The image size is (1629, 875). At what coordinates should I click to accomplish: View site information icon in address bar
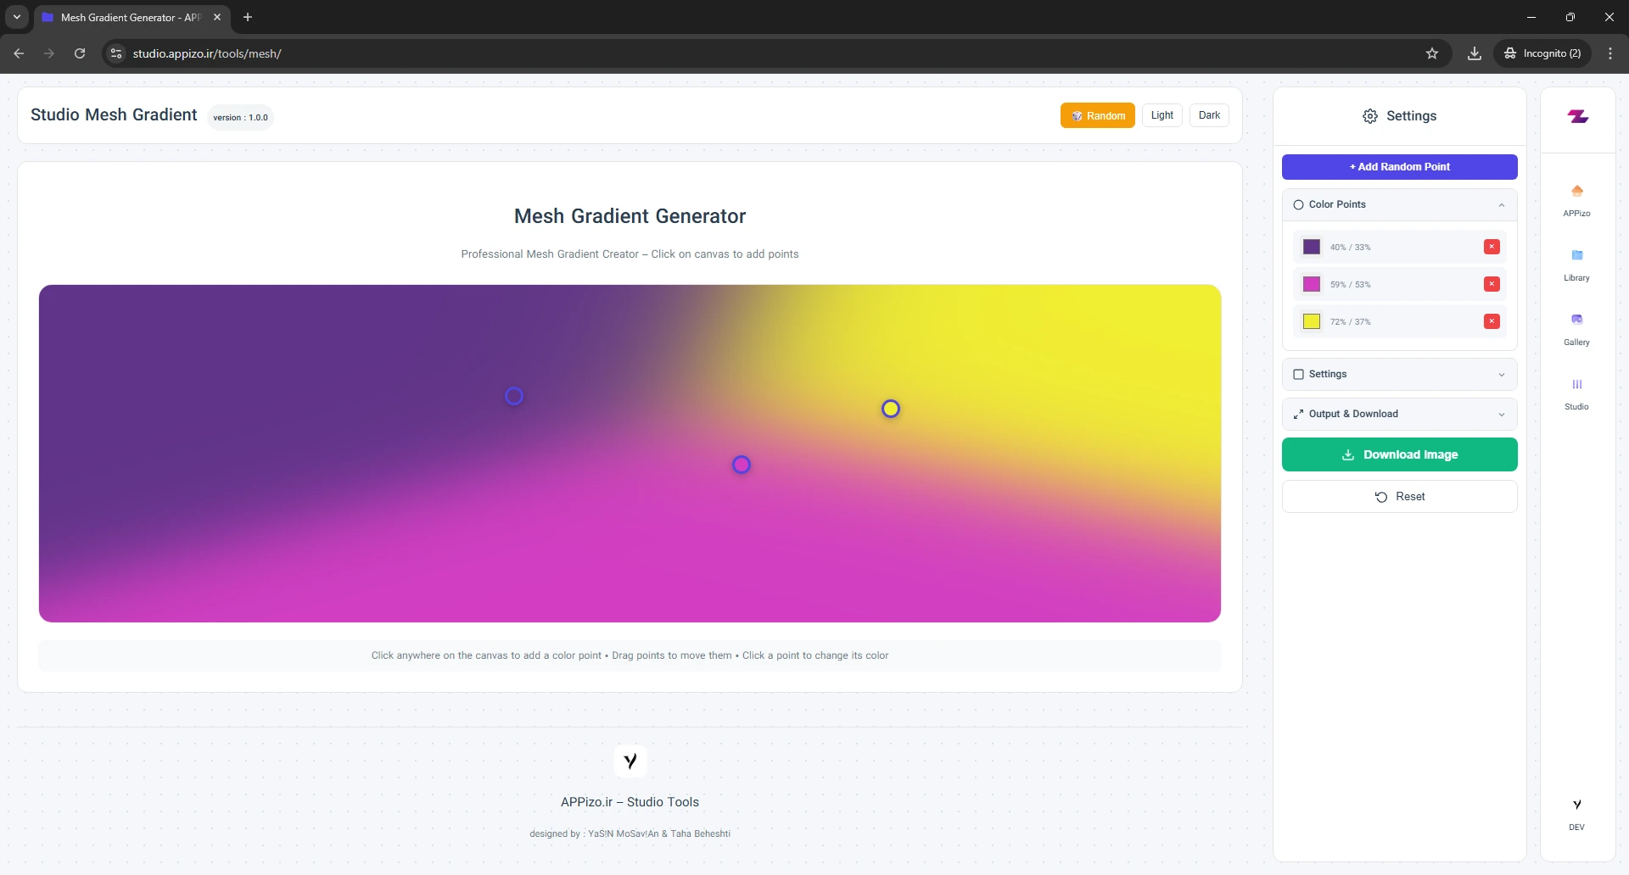[117, 53]
